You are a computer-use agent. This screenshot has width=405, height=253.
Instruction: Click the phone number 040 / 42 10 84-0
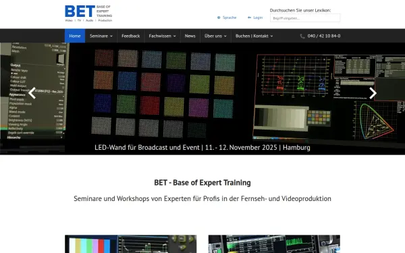(x=324, y=36)
